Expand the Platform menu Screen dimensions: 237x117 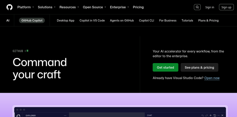point(26,7)
